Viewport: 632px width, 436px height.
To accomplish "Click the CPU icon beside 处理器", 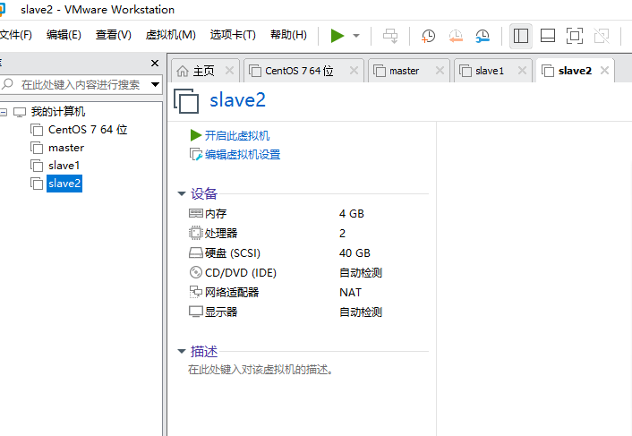I will 196,233.
